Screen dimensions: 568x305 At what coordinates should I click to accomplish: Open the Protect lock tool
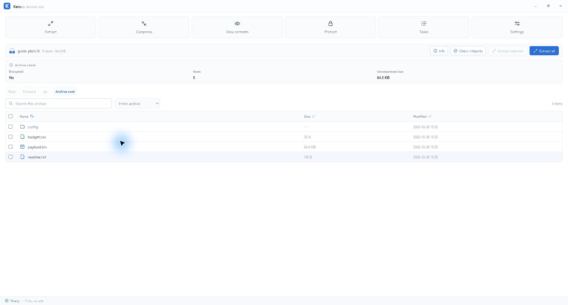pyautogui.click(x=330, y=27)
